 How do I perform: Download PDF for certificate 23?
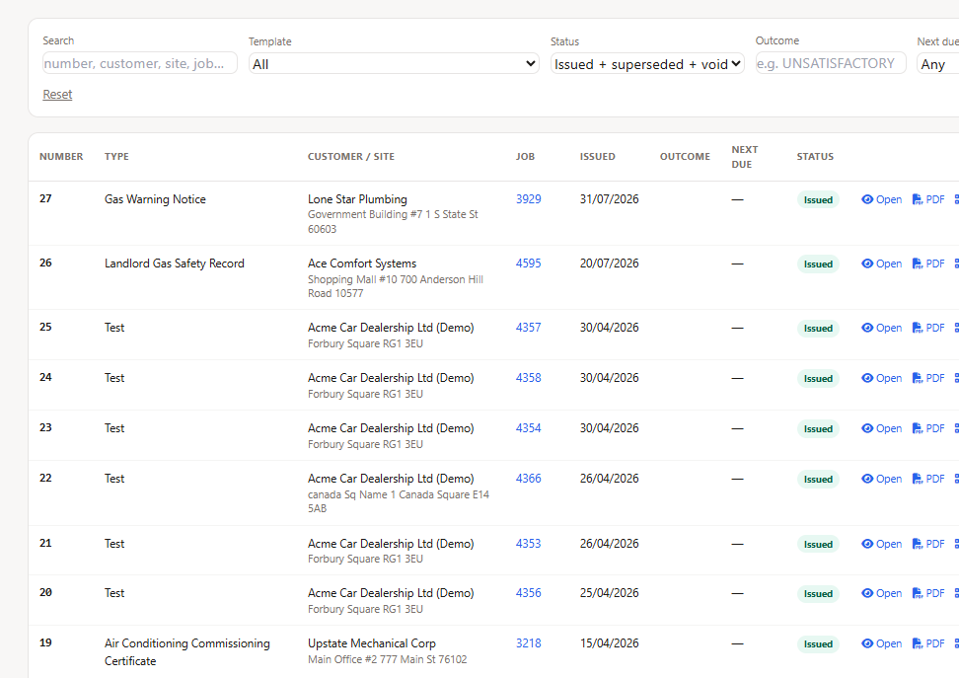[927, 428]
